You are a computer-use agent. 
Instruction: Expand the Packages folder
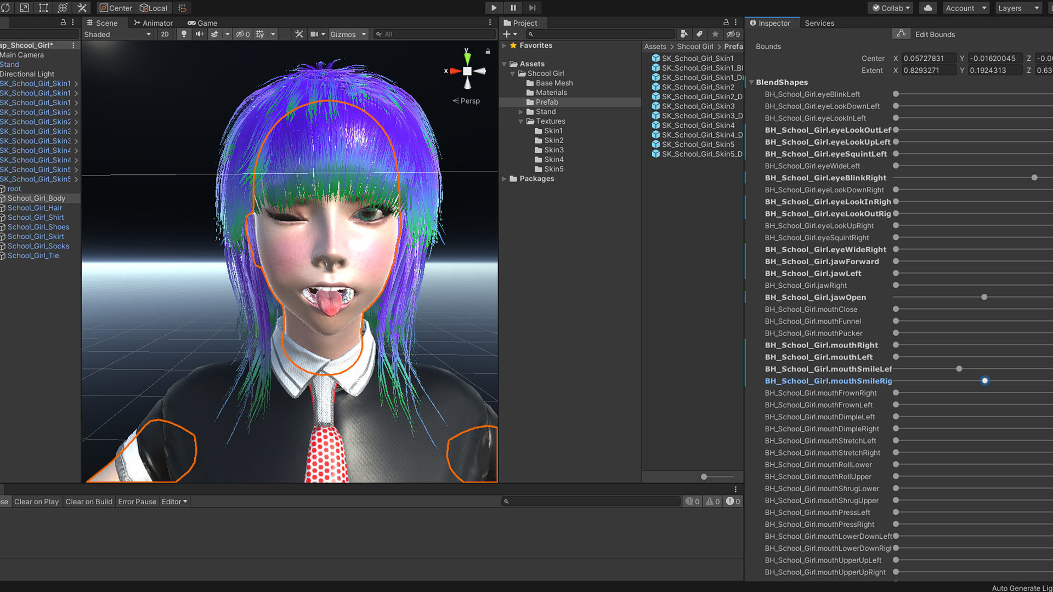coord(504,179)
